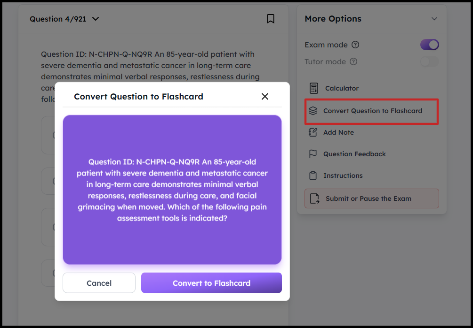Screen dimensions: 473x328
Task: Select the Add Note menu option
Action: tap(338, 132)
